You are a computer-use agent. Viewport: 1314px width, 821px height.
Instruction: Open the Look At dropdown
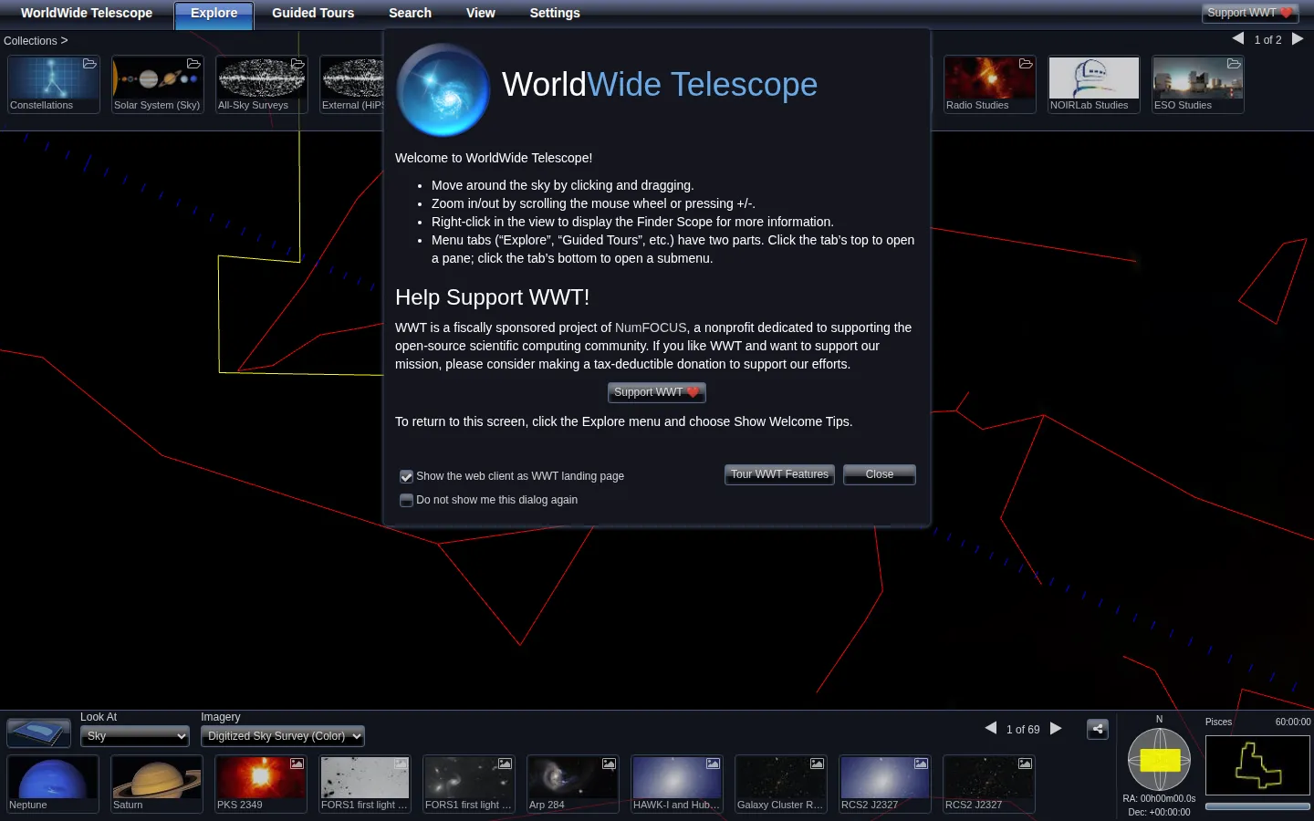click(135, 736)
